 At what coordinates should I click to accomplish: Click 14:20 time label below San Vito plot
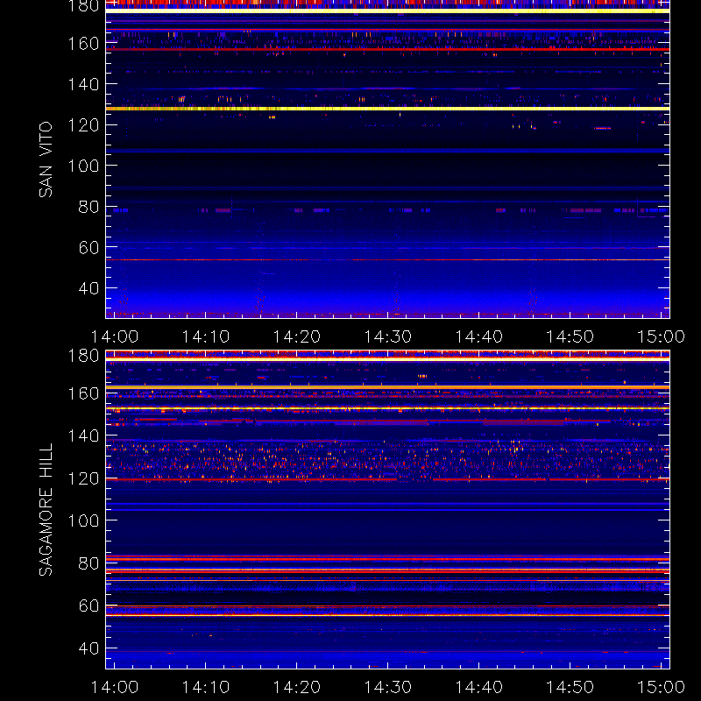click(297, 336)
